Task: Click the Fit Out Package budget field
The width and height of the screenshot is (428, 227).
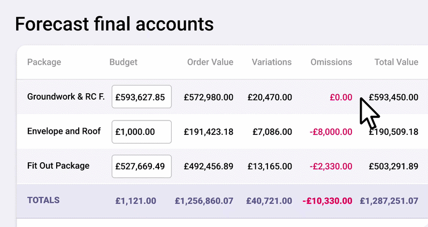Action: pyautogui.click(x=141, y=166)
